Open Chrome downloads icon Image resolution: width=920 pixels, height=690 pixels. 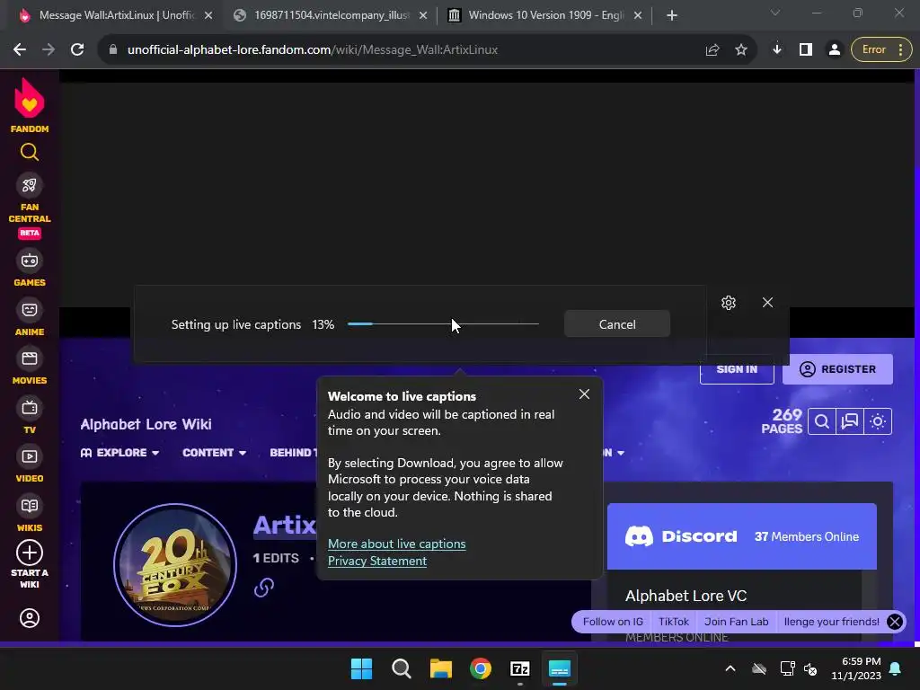point(777,50)
